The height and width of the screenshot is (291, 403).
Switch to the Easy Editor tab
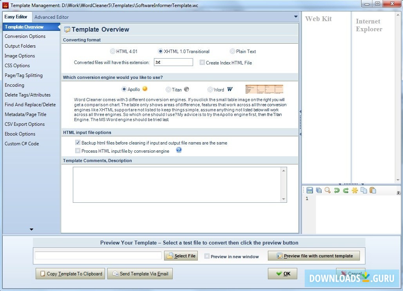tap(16, 17)
